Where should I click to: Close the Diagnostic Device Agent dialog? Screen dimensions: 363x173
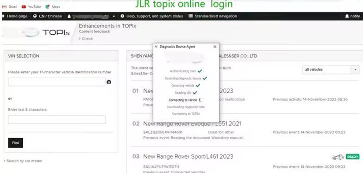pyautogui.click(x=215, y=46)
